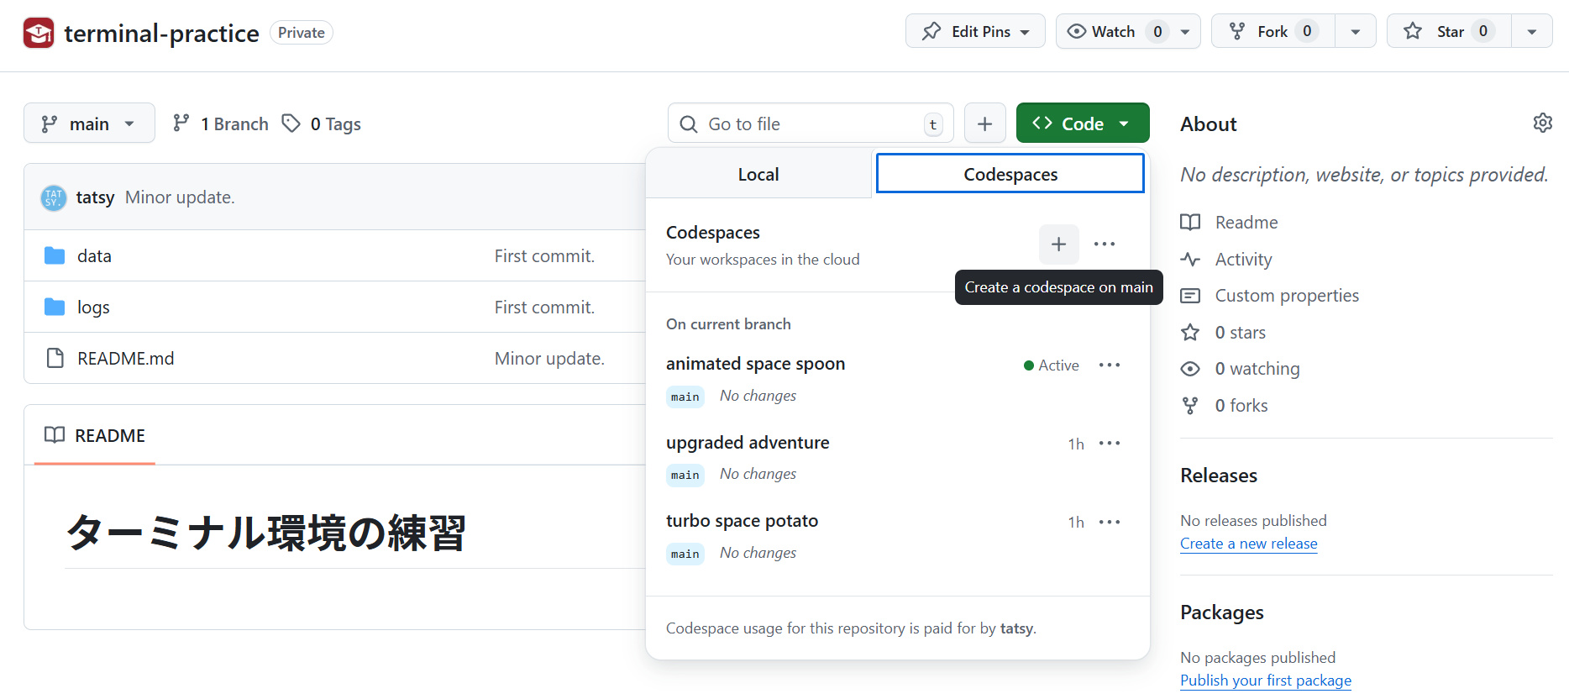Click the tatsy user avatar
The width and height of the screenshot is (1569, 699).
click(54, 198)
